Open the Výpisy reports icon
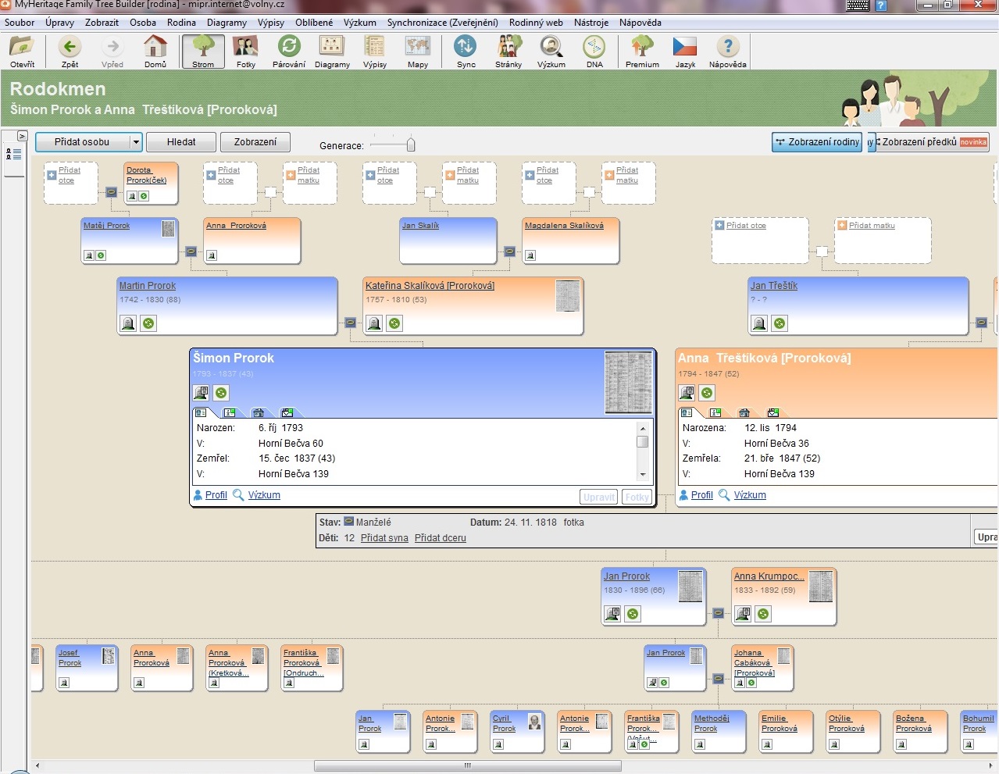This screenshot has width=999, height=774. click(375, 52)
